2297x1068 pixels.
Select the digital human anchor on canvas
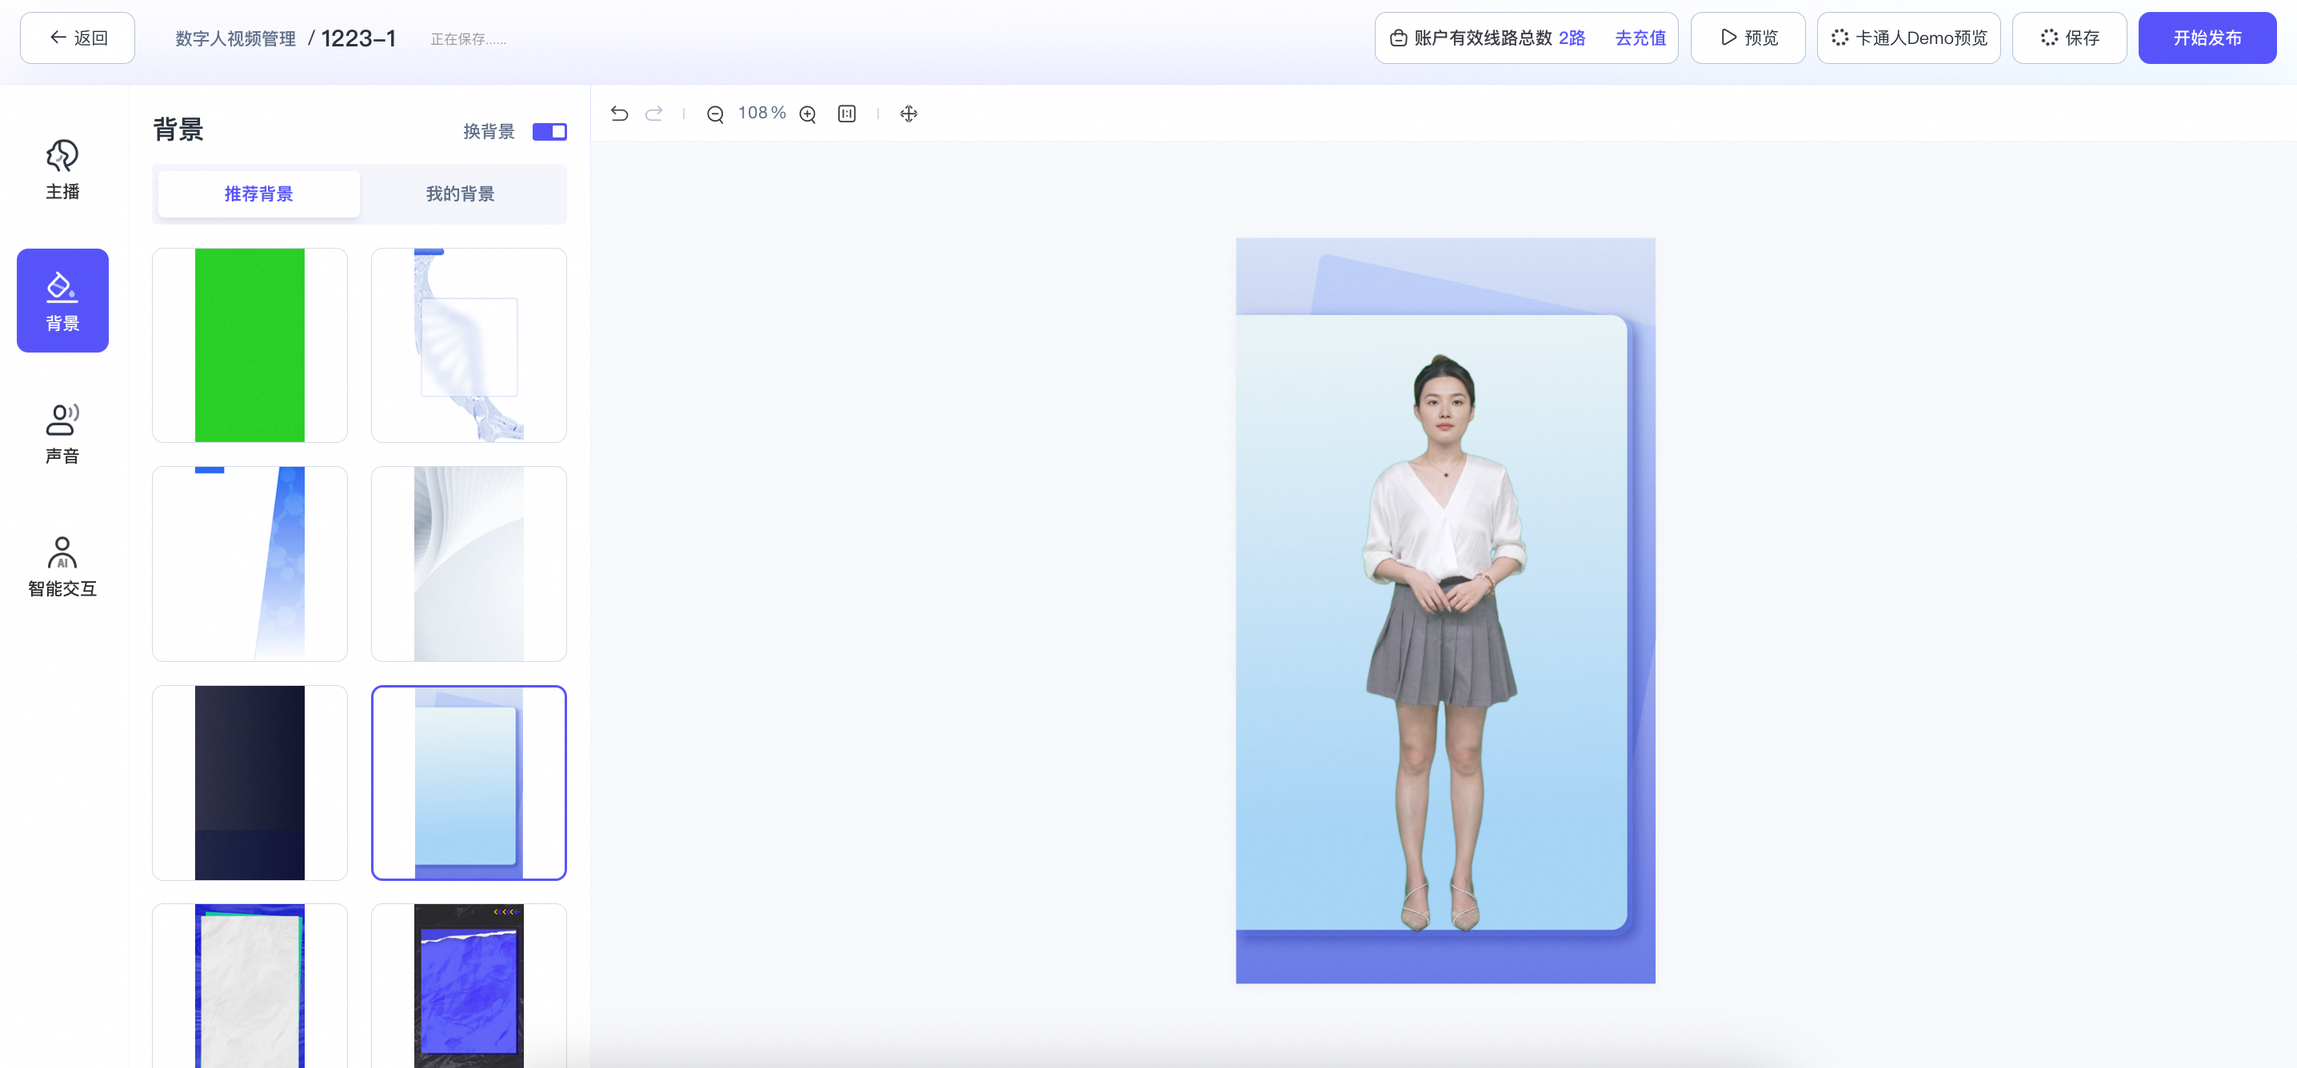tap(1444, 642)
